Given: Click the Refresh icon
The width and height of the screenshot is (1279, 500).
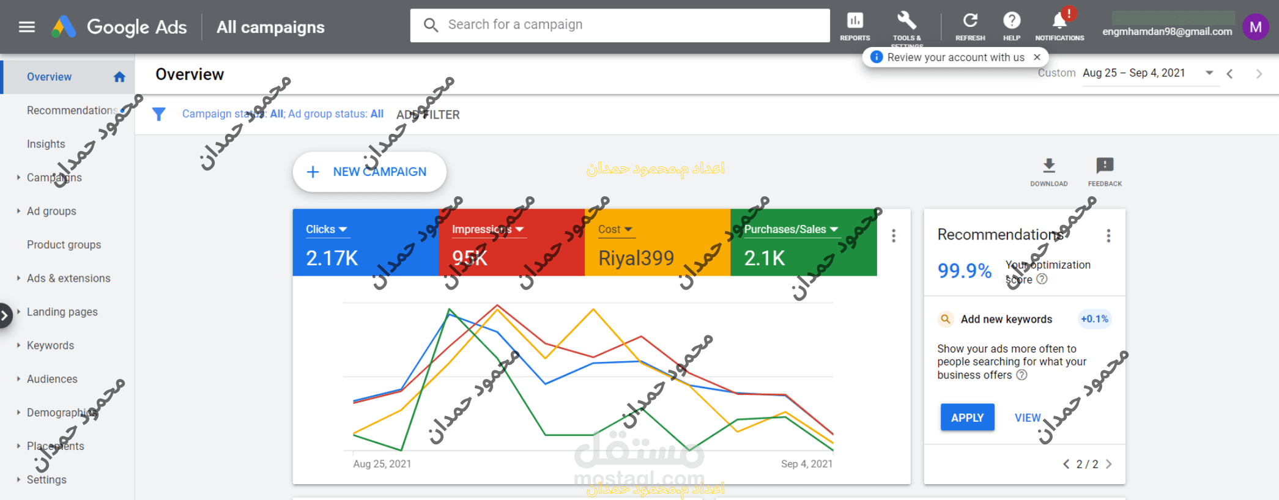Looking at the screenshot, I should (x=970, y=22).
